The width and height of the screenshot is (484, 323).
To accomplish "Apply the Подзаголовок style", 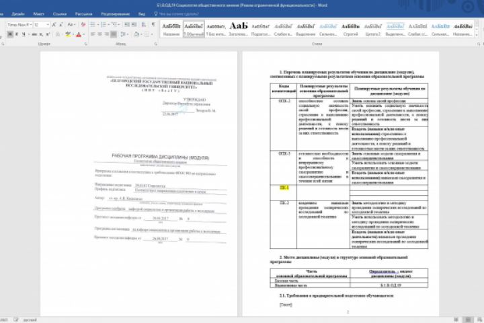I will coord(261,30).
